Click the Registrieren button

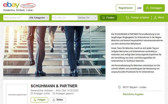click(126, 8)
